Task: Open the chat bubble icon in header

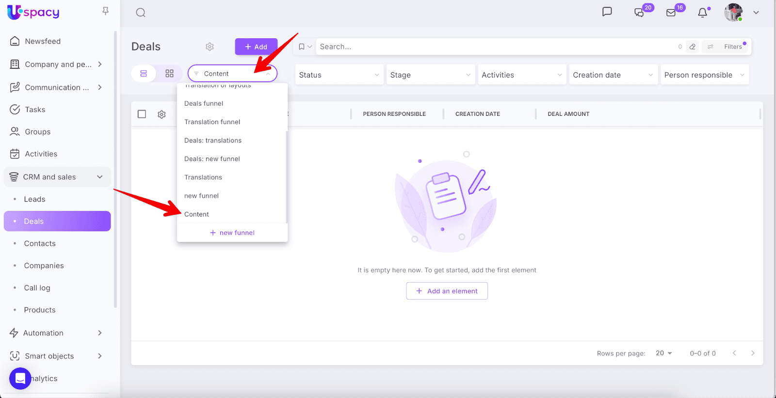Action: click(x=607, y=12)
